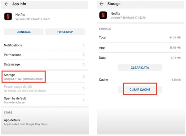Select the App 58.56 MB value

(175, 48)
